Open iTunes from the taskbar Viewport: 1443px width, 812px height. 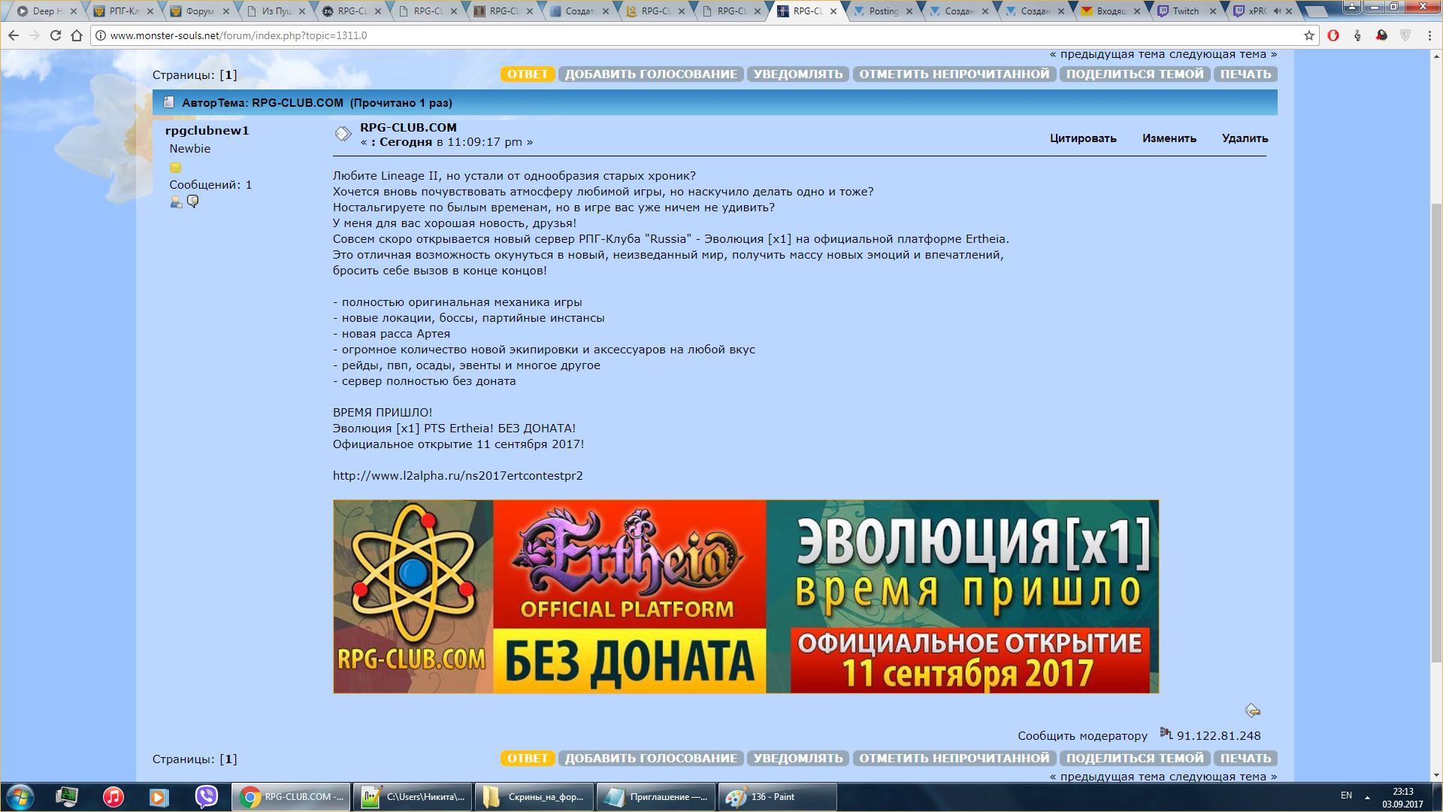113,797
